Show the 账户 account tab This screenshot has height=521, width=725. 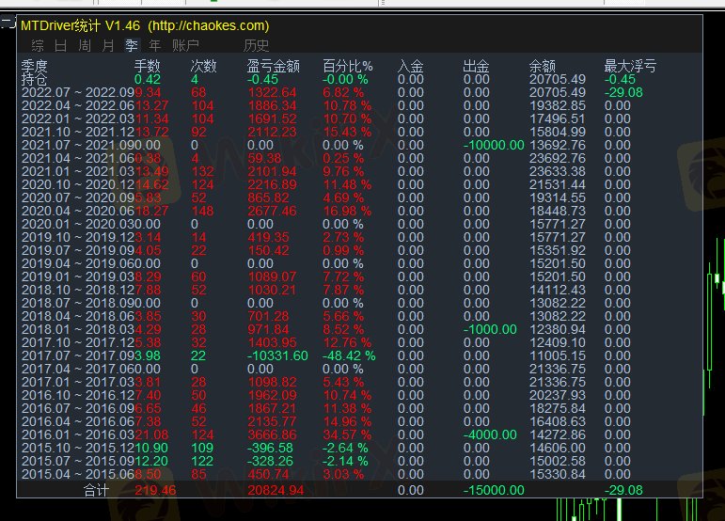[x=185, y=45]
